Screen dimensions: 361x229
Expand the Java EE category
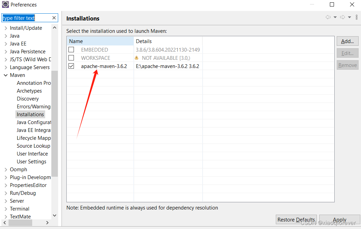pos(5,43)
